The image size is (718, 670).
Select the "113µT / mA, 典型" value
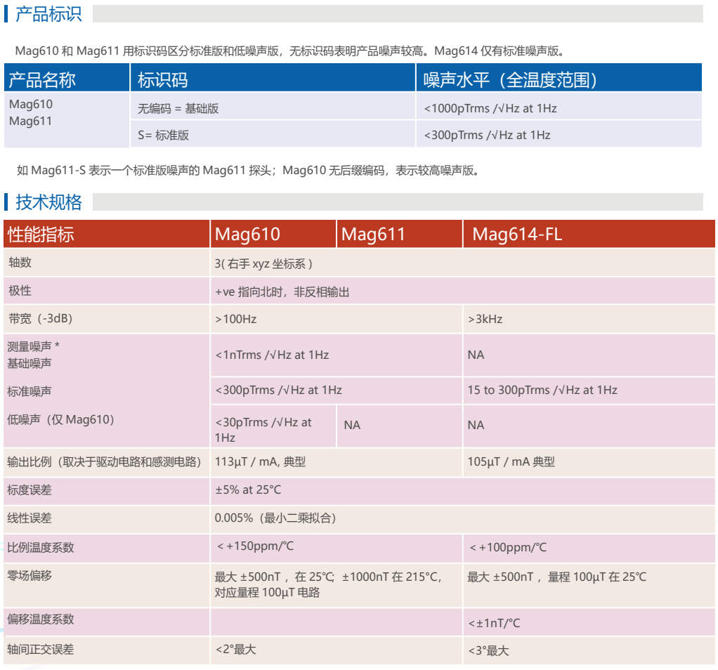point(260,462)
